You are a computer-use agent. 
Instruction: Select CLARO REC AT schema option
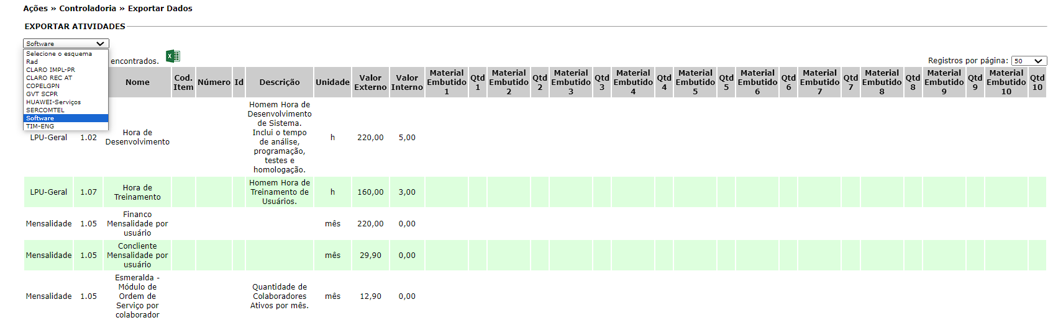pos(49,78)
